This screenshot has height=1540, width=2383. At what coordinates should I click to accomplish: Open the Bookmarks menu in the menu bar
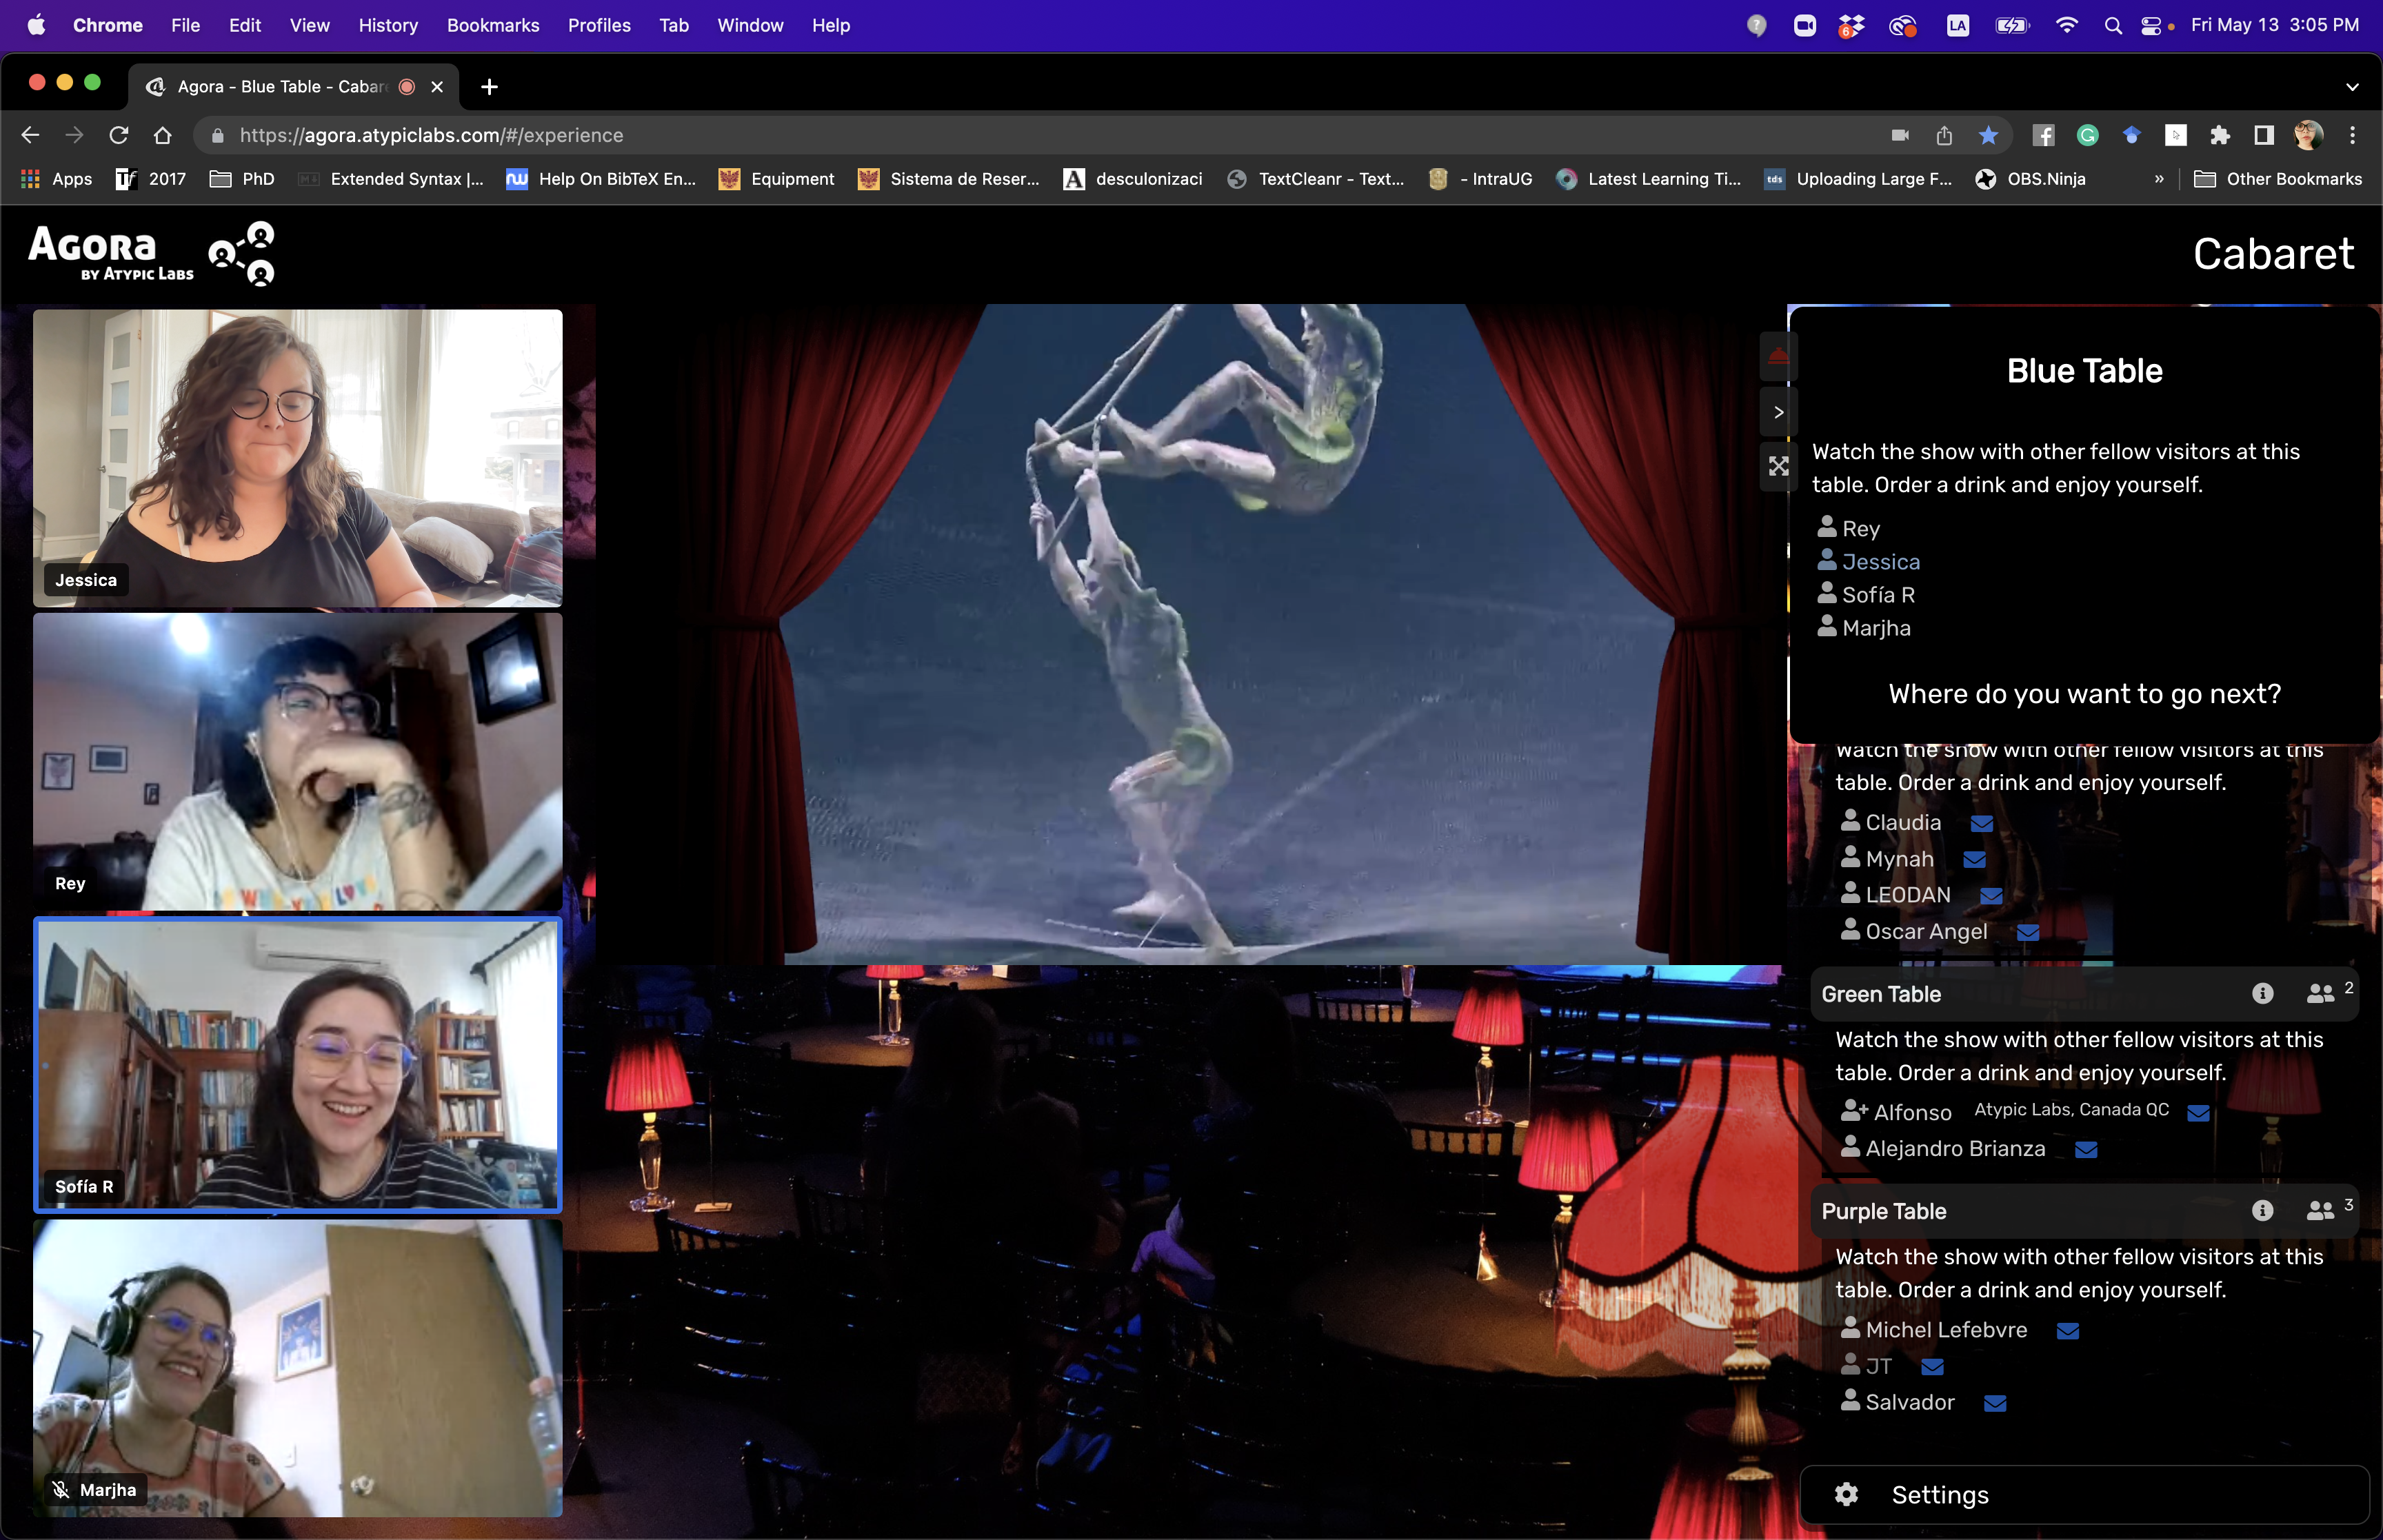click(492, 25)
